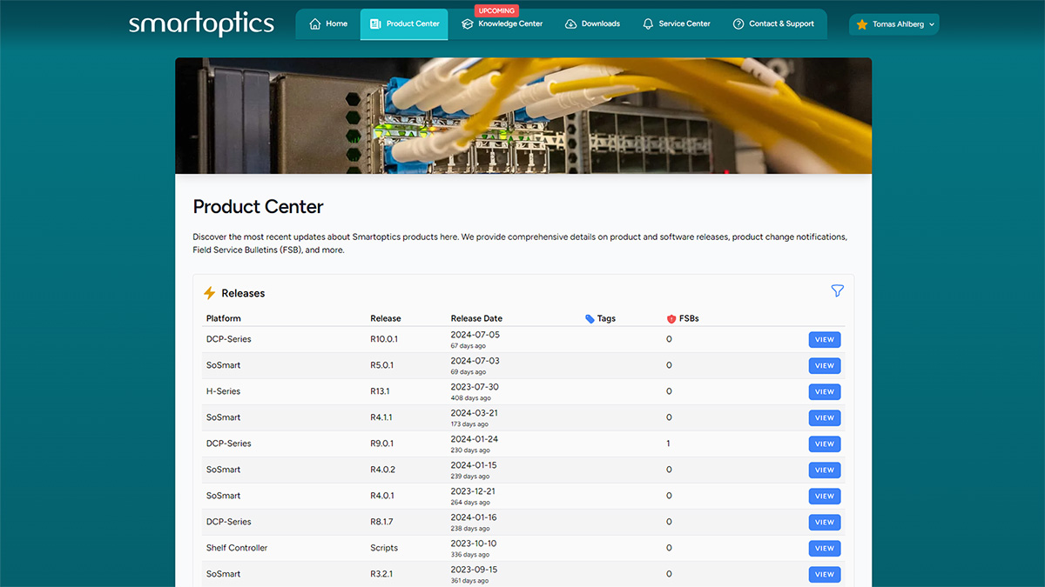
Task: Click the Contact & Support question icon
Action: 738,23
